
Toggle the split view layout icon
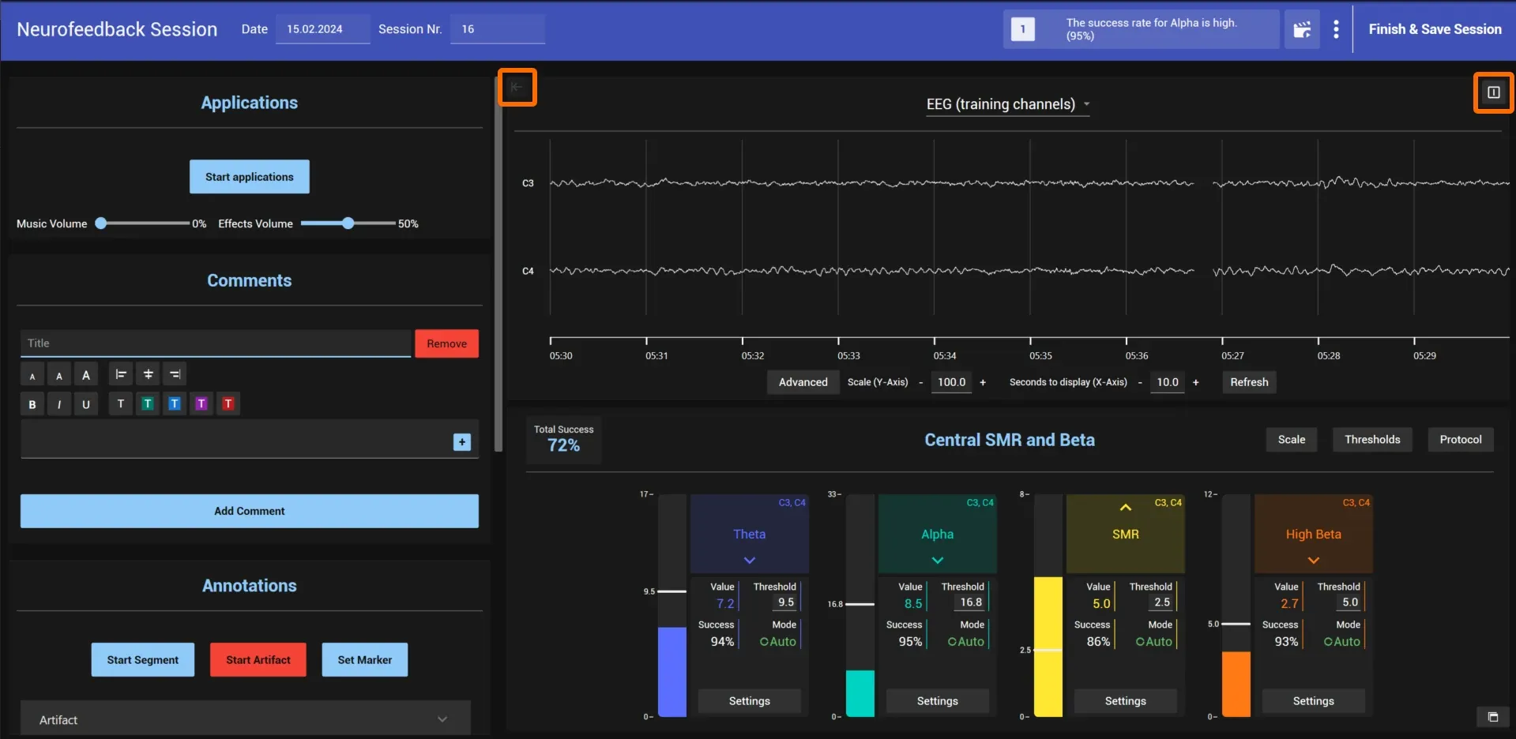1493,92
